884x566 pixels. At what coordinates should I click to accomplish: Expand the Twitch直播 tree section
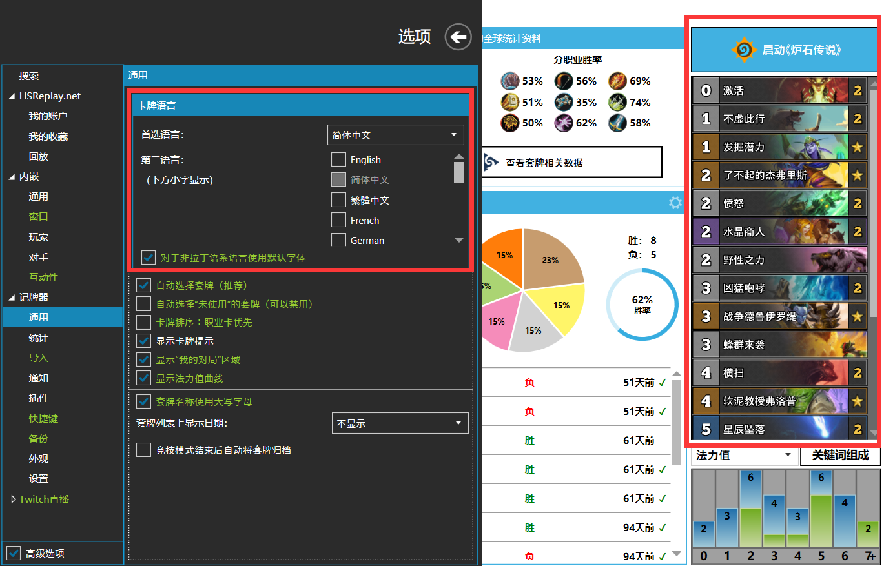pyautogui.click(x=14, y=499)
